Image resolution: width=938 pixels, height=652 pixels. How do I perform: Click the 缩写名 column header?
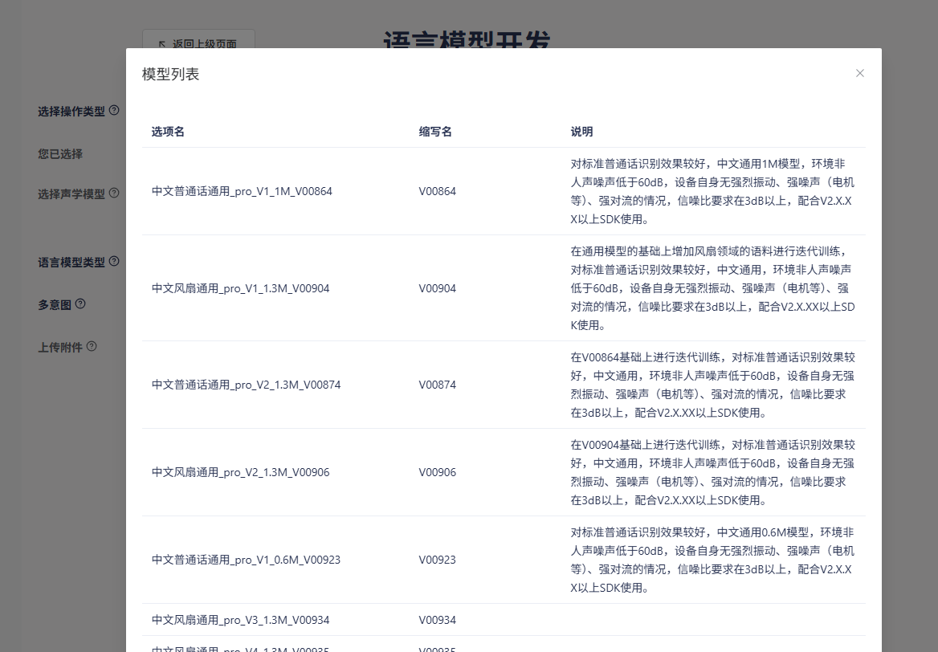435,132
